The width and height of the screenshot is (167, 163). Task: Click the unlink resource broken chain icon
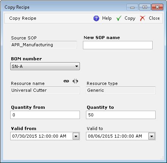click(75, 81)
